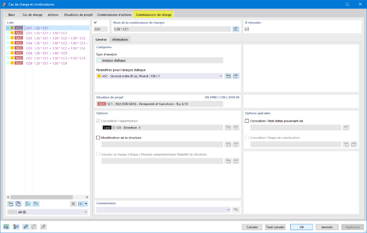Click new structure modification icon
The image size is (367, 233).
[228, 144]
